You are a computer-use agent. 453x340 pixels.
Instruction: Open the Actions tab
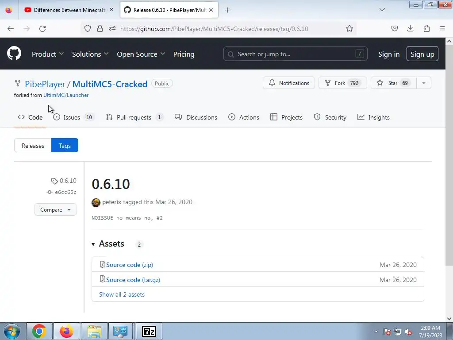pyautogui.click(x=244, y=117)
